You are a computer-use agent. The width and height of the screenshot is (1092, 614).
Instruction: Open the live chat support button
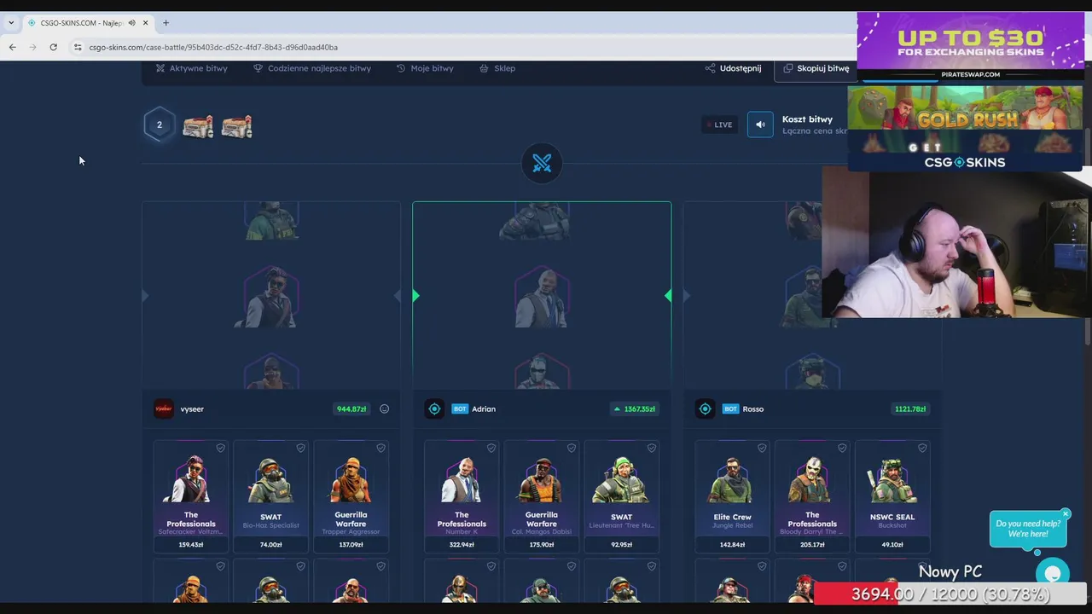pos(1053,574)
